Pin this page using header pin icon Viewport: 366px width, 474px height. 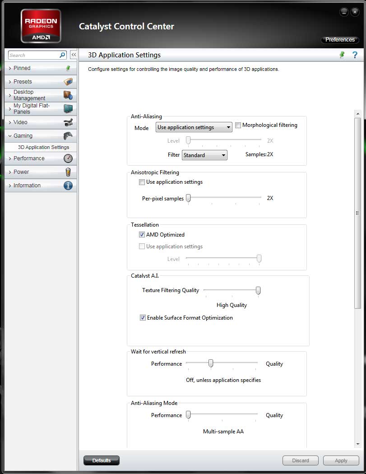click(342, 55)
